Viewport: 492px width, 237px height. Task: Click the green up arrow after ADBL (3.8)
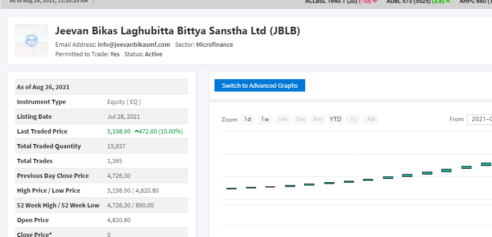click(448, 1)
